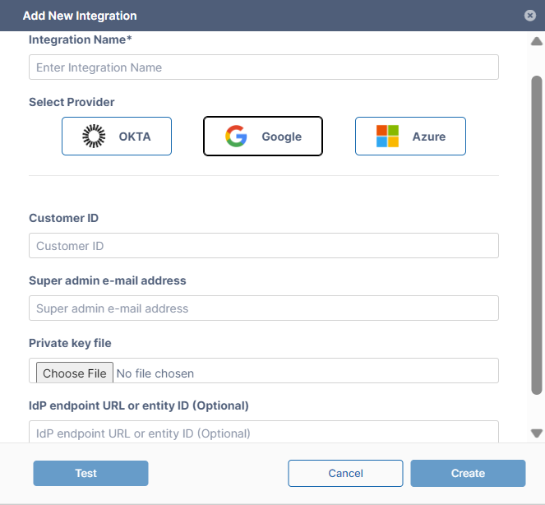This screenshot has width=545, height=505.
Task: Select the Google provider logo
Action: click(237, 137)
